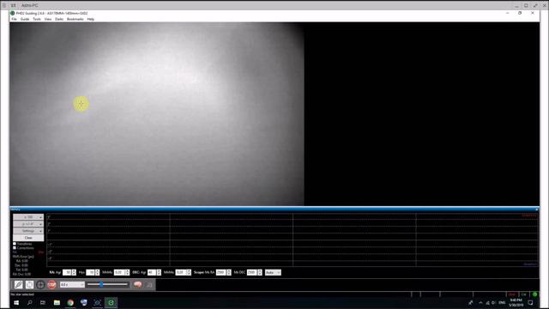
Task: Click the crosshair guide icon
Action: 40,284
